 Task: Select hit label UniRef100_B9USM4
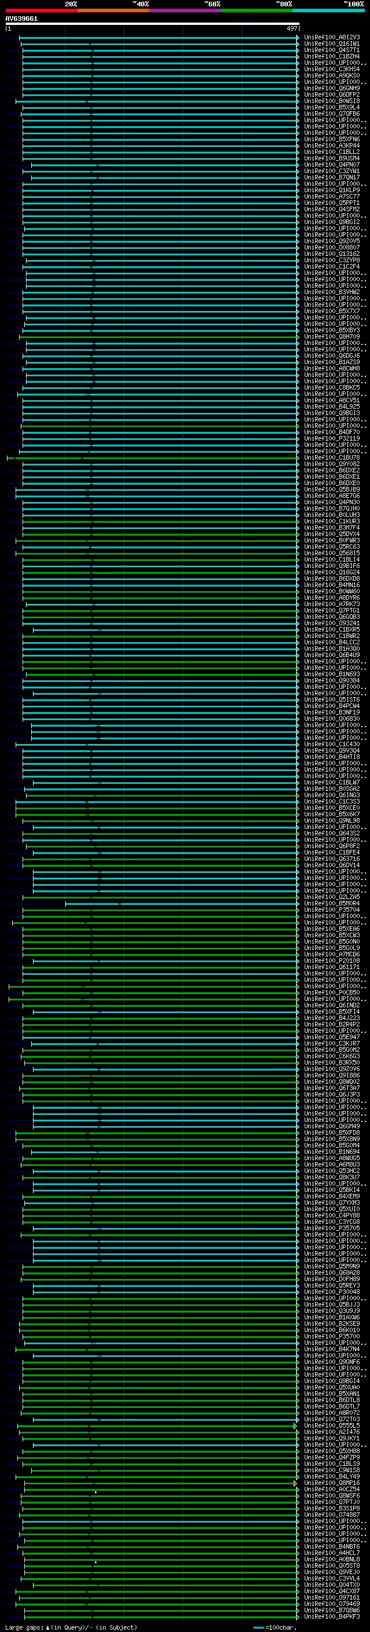pos(332,159)
